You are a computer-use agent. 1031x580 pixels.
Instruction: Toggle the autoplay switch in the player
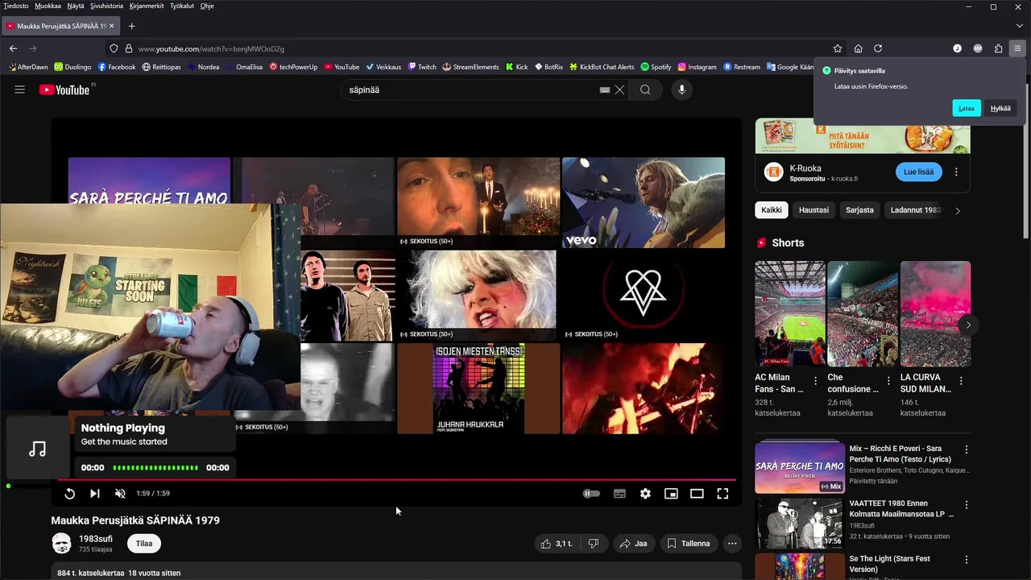591,494
